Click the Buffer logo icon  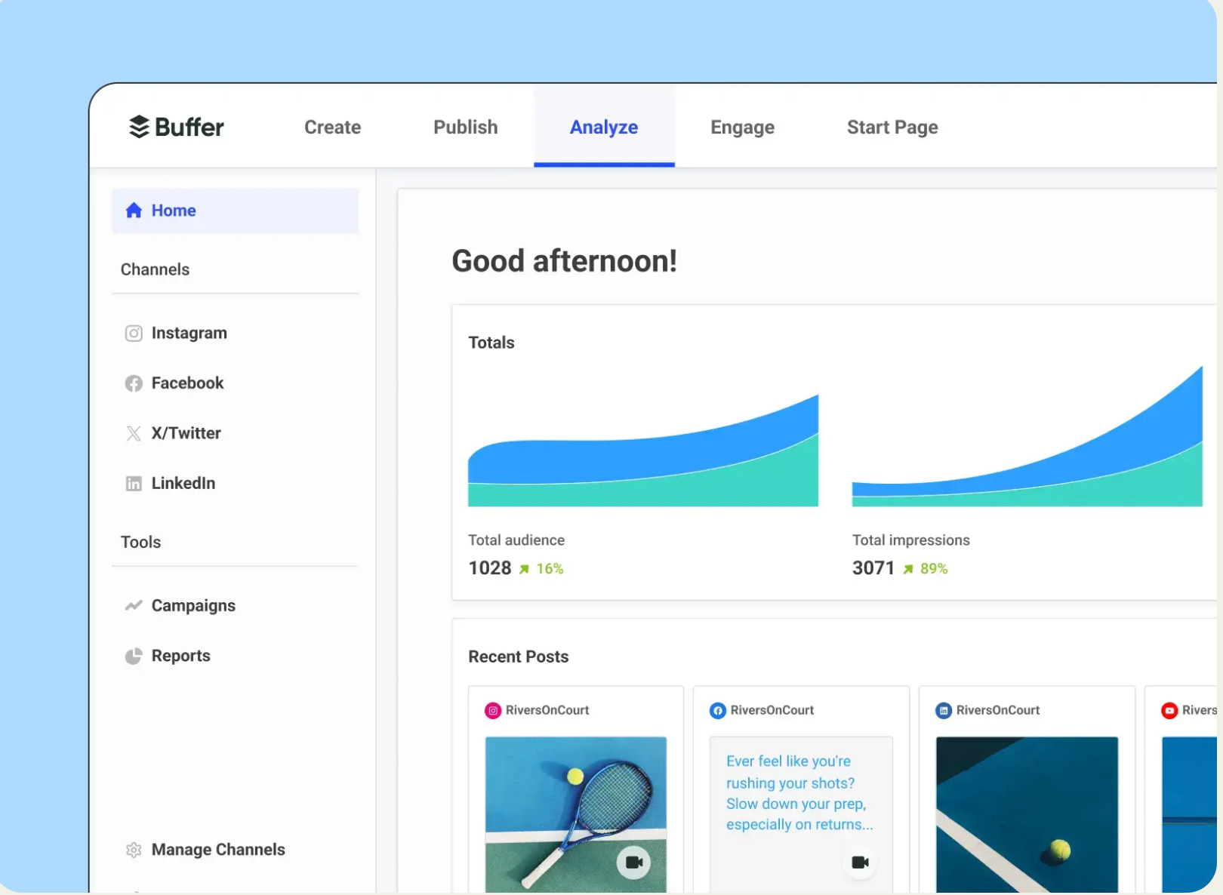[x=139, y=127]
